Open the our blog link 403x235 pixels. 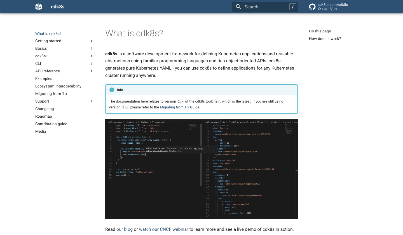point(125,229)
